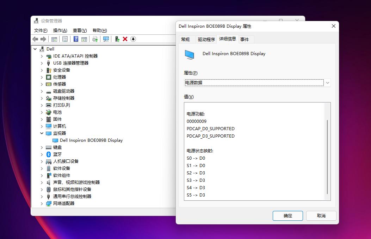The image size is (371, 239).
Task: Select PDCAP_D0_SUPPORTED in value list
Action: coord(211,129)
